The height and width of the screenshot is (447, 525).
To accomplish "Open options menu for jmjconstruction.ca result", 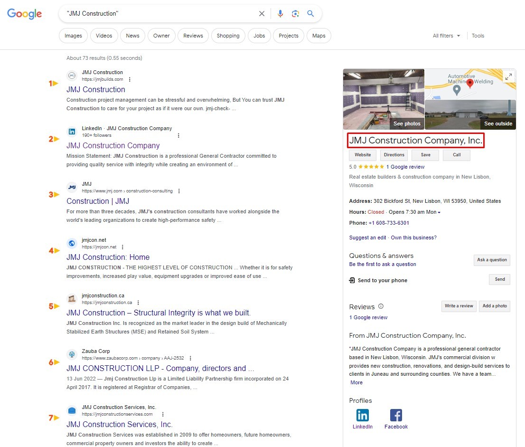I will tap(138, 303).
